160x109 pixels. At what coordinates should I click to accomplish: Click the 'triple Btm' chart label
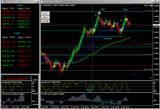coord(108,39)
